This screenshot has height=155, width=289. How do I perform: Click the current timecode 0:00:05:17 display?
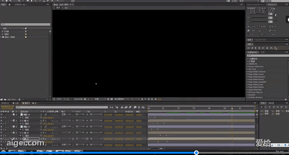point(7,106)
